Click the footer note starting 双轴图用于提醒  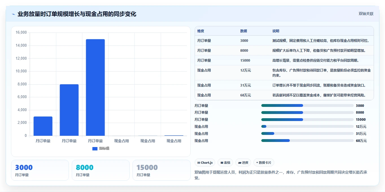pyautogui.click(x=280, y=175)
